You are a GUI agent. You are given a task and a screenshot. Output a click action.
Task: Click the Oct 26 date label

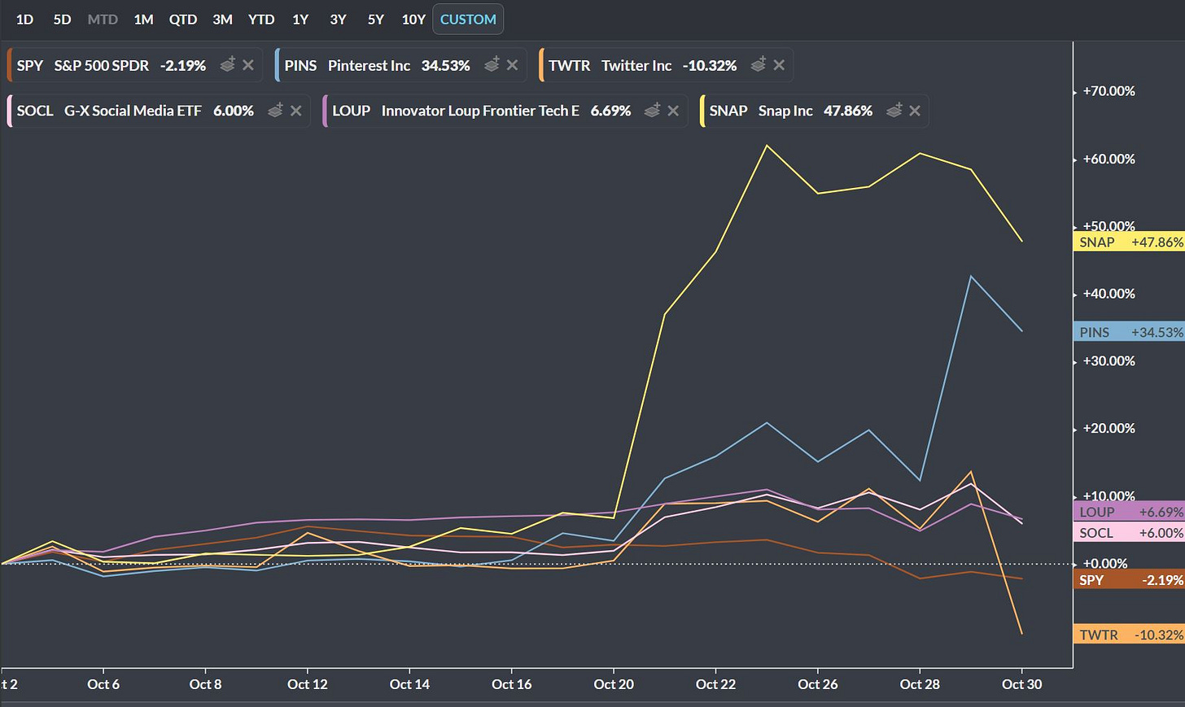[x=818, y=684]
